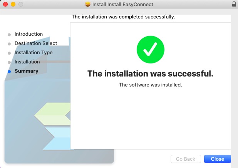
Task: Select the Introduction step
Action: coord(28,34)
